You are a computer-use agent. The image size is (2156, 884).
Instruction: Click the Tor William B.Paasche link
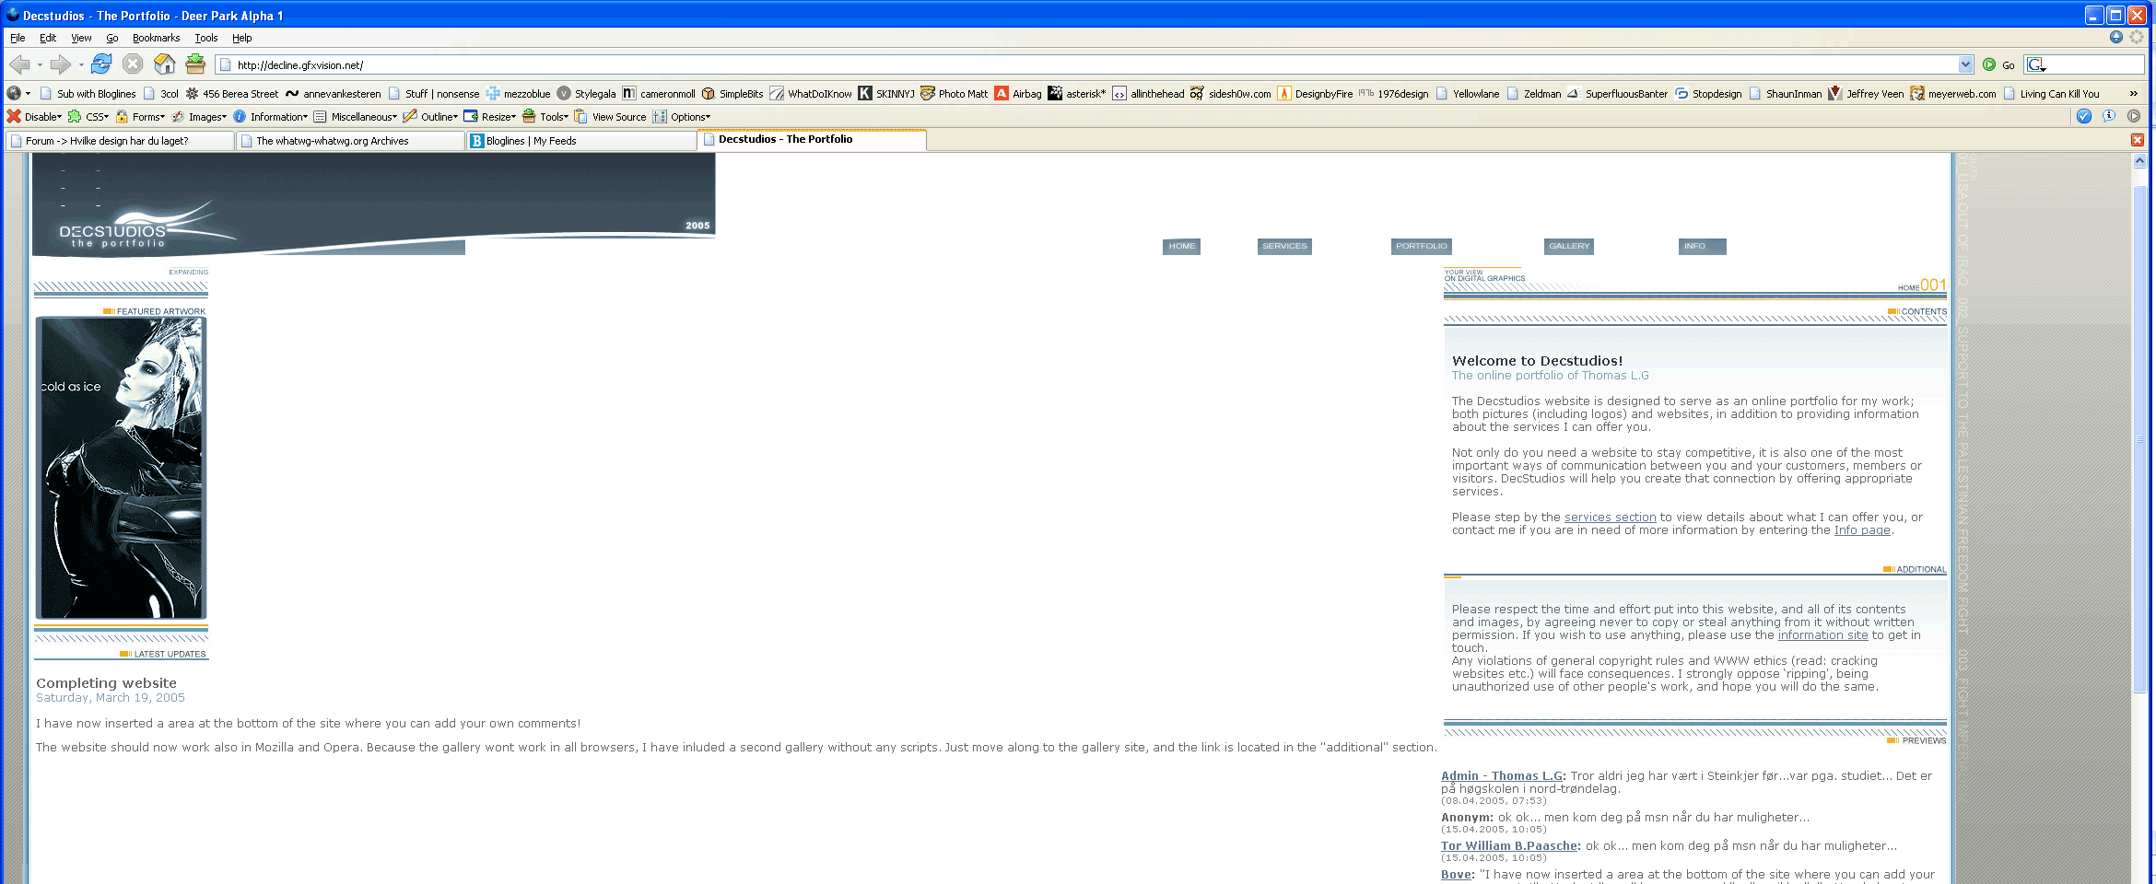pyautogui.click(x=1509, y=846)
